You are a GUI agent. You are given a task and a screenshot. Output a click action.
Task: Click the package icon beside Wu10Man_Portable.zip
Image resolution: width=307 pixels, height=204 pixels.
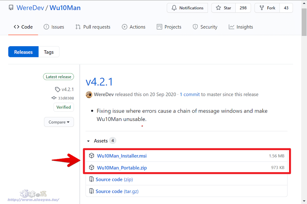click(91, 168)
